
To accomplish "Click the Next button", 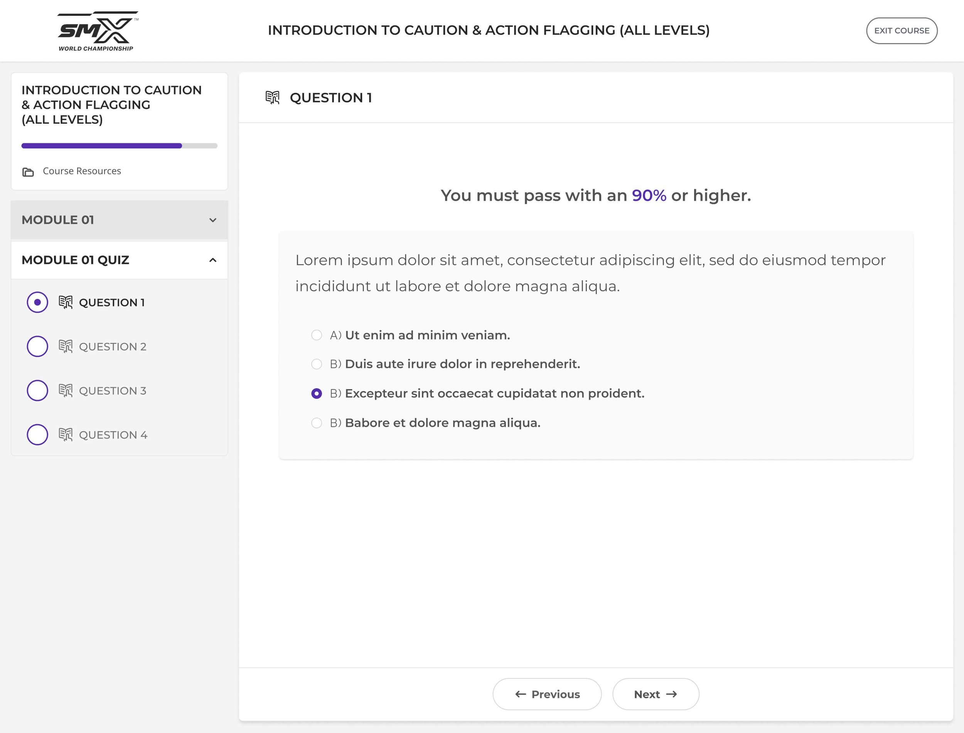I will click(656, 694).
